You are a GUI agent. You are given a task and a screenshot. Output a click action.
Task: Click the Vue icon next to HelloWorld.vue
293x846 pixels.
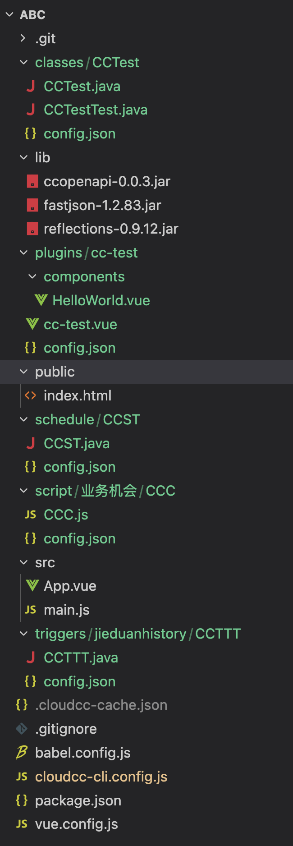[41, 300]
